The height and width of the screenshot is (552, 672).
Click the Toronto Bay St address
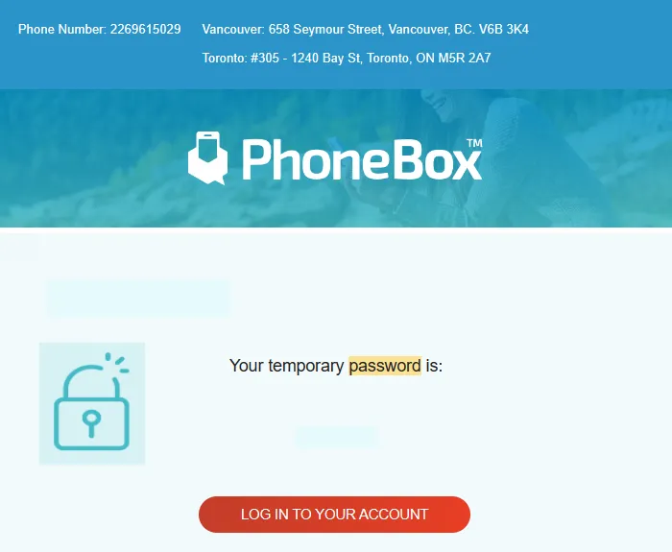pos(347,58)
